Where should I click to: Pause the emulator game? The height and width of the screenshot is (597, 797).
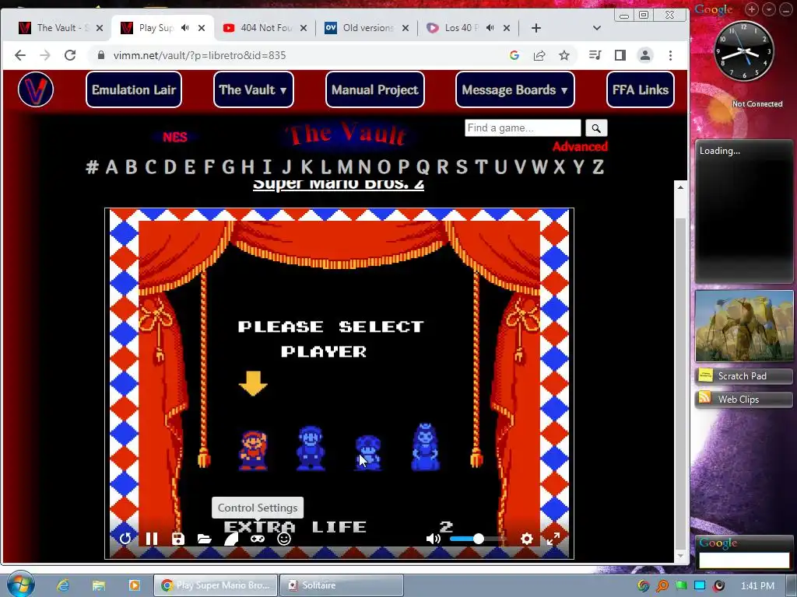pyautogui.click(x=152, y=539)
